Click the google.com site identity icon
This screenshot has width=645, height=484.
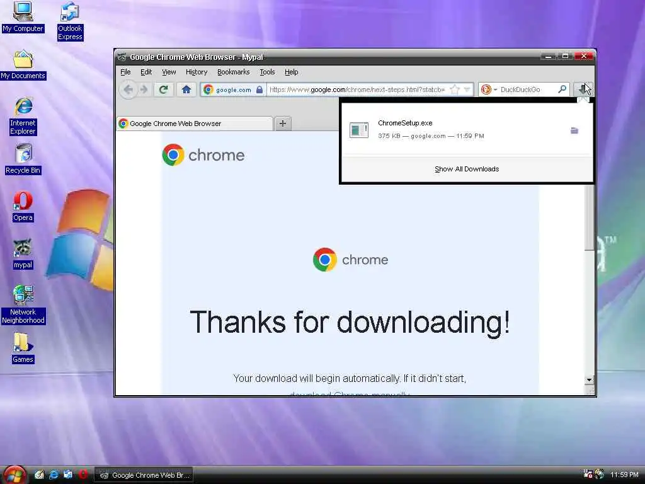point(233,89)
